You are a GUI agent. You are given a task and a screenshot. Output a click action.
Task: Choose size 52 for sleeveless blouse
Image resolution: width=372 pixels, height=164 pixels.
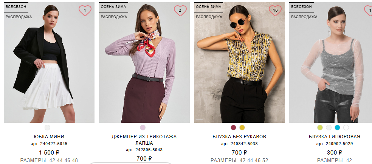265,161
